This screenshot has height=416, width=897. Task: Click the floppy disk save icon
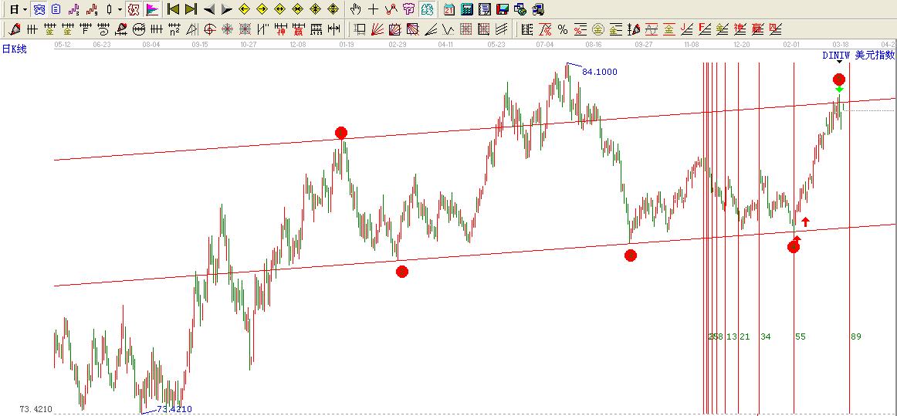point(502,9)
